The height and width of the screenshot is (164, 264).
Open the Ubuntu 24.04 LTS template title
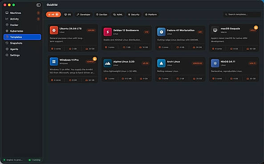coord(70,29)
